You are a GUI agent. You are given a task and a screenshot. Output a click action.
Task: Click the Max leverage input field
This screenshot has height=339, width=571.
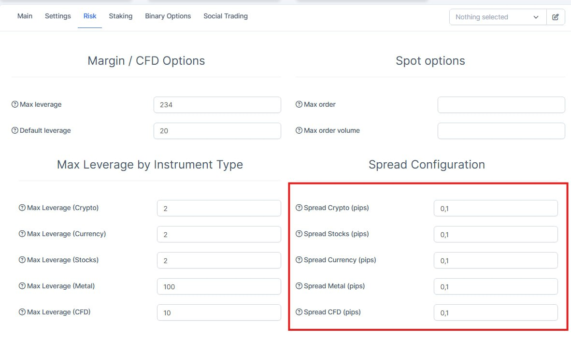(217, 105)
